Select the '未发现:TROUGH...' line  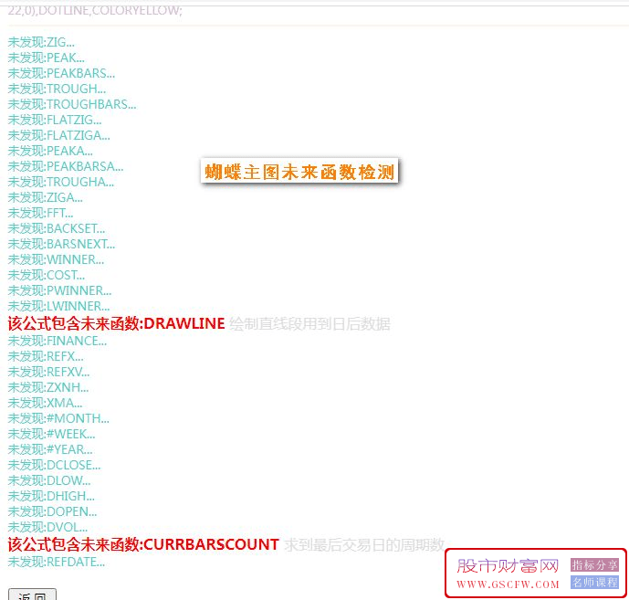[57, 89]
